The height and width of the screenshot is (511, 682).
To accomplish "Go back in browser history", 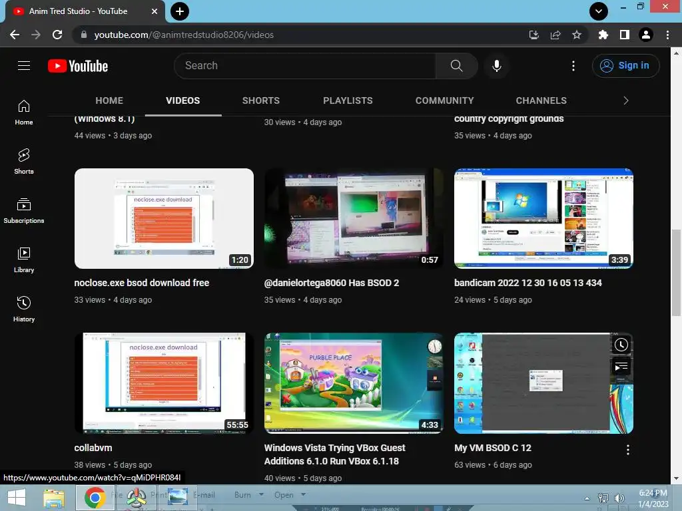I will [x=15, y=35].
